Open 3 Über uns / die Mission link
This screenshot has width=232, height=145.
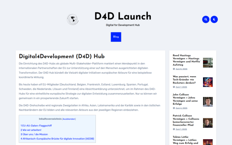click(x=34, y=134)
